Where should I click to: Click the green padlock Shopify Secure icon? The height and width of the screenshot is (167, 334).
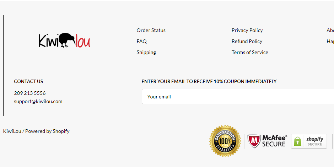click(x=297, y=141)
